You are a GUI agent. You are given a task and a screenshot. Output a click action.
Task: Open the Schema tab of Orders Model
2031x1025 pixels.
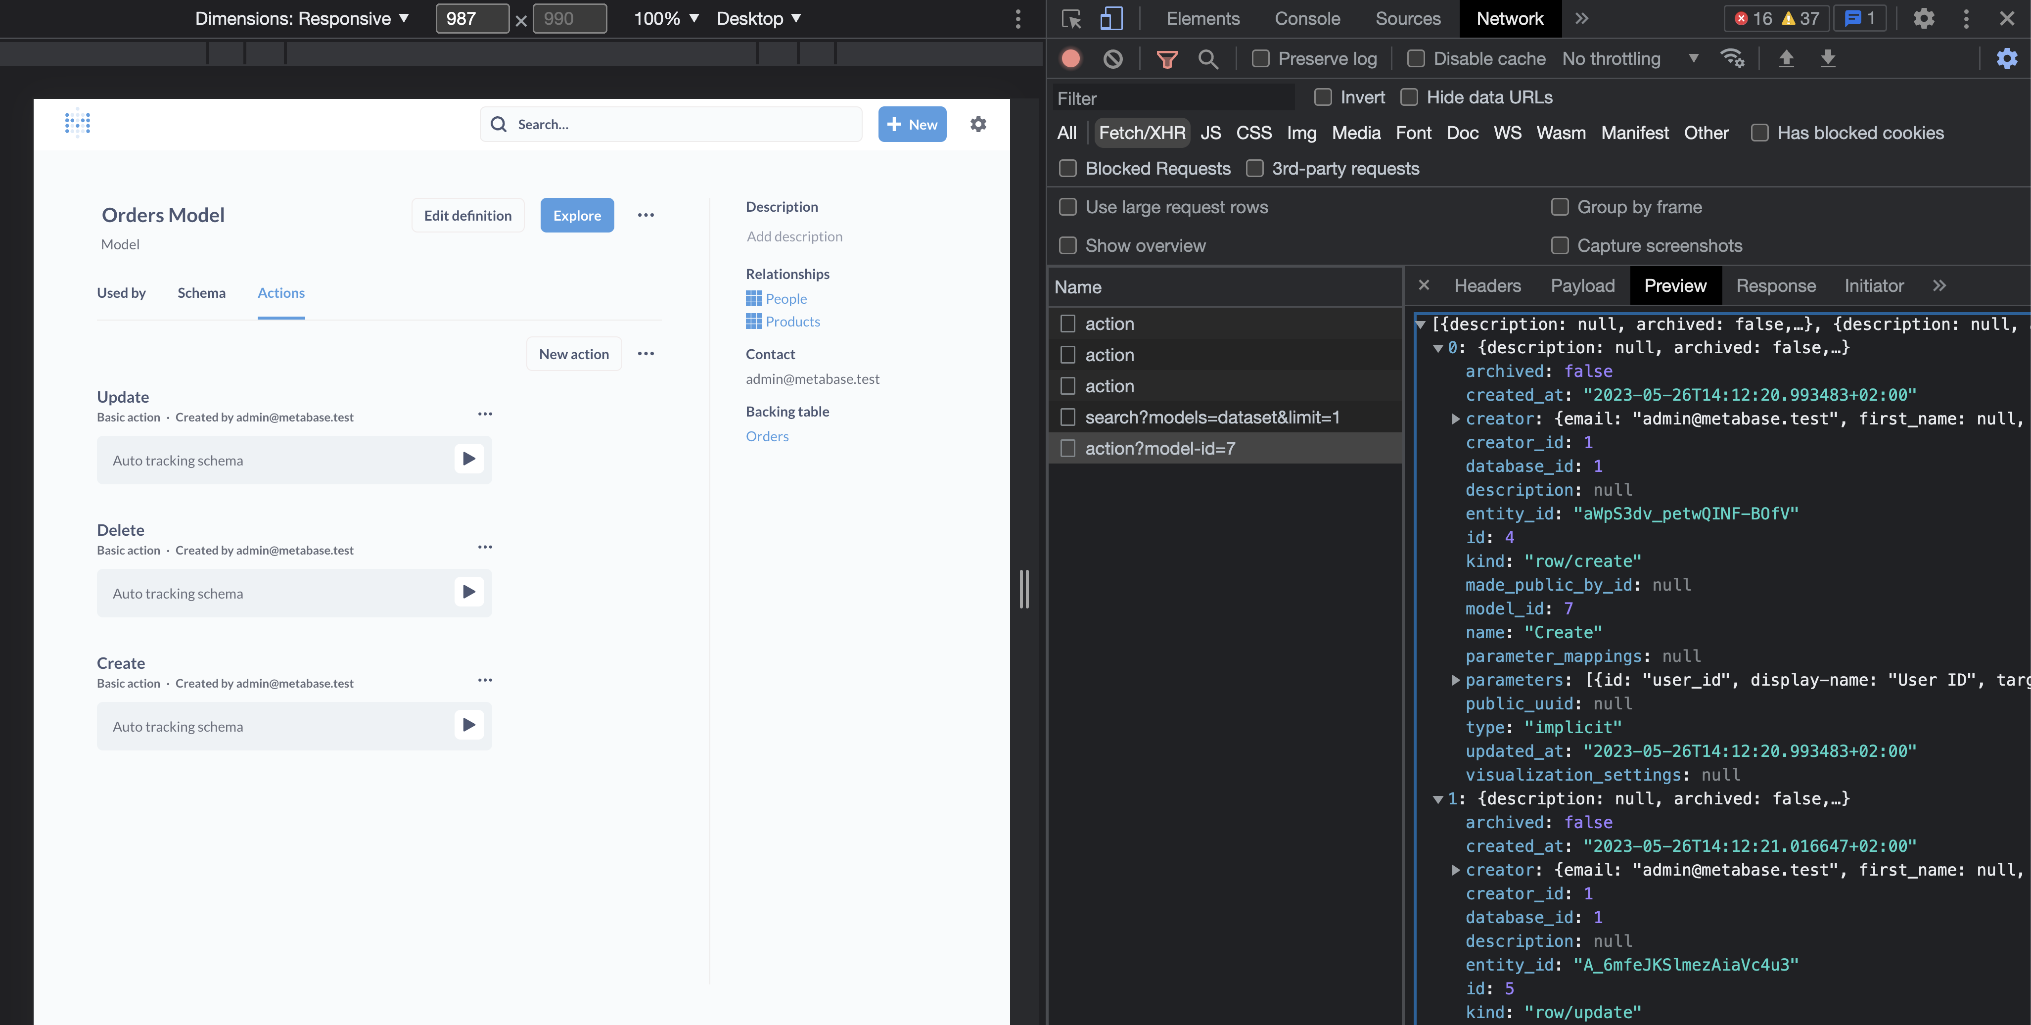tap(201, 292)
